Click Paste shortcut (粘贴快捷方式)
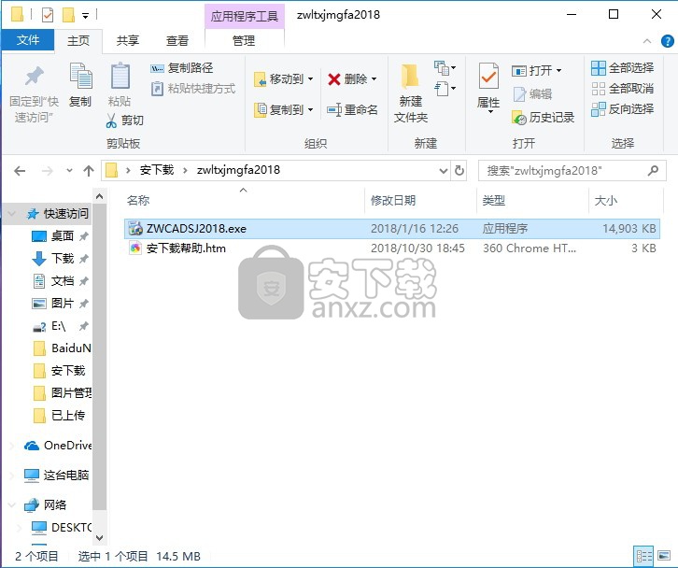 tap(193, 89)
